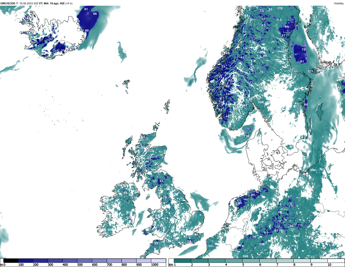Click the '211' value near the Åland islands

[x=311, y=71]
